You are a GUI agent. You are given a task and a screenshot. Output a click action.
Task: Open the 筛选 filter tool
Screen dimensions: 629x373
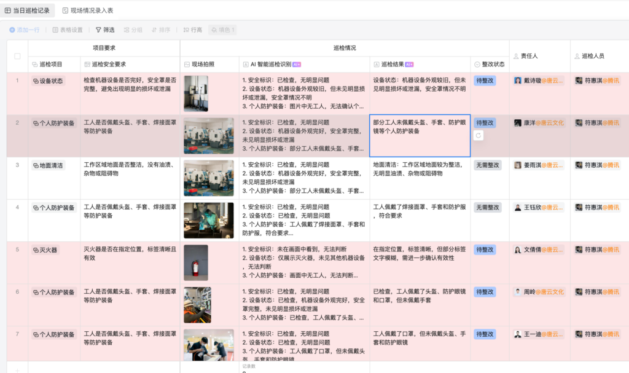104,29
